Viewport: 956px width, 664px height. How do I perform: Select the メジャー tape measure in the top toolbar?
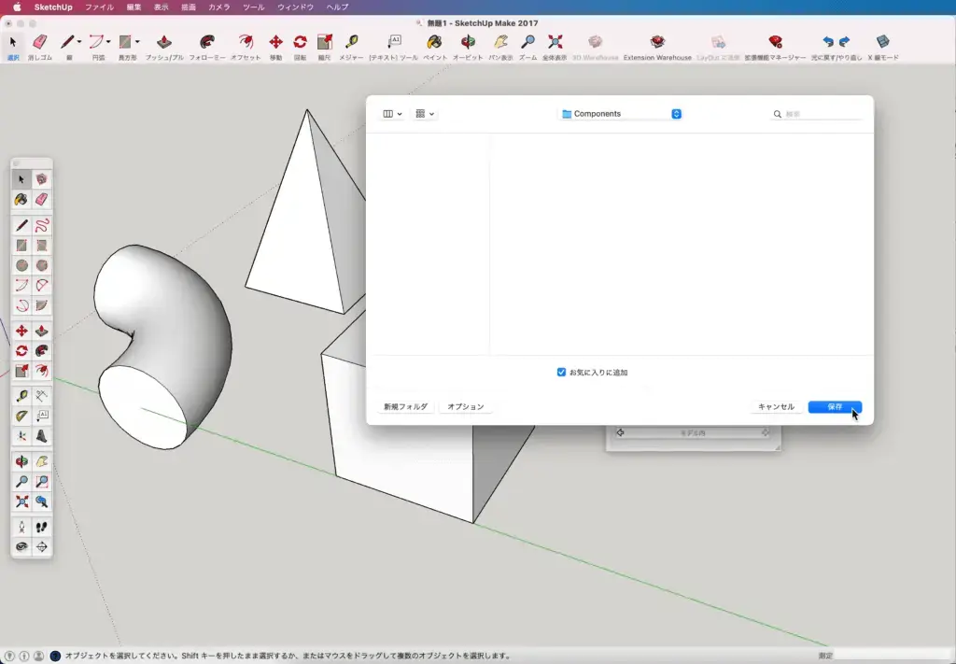pos(351,47)
